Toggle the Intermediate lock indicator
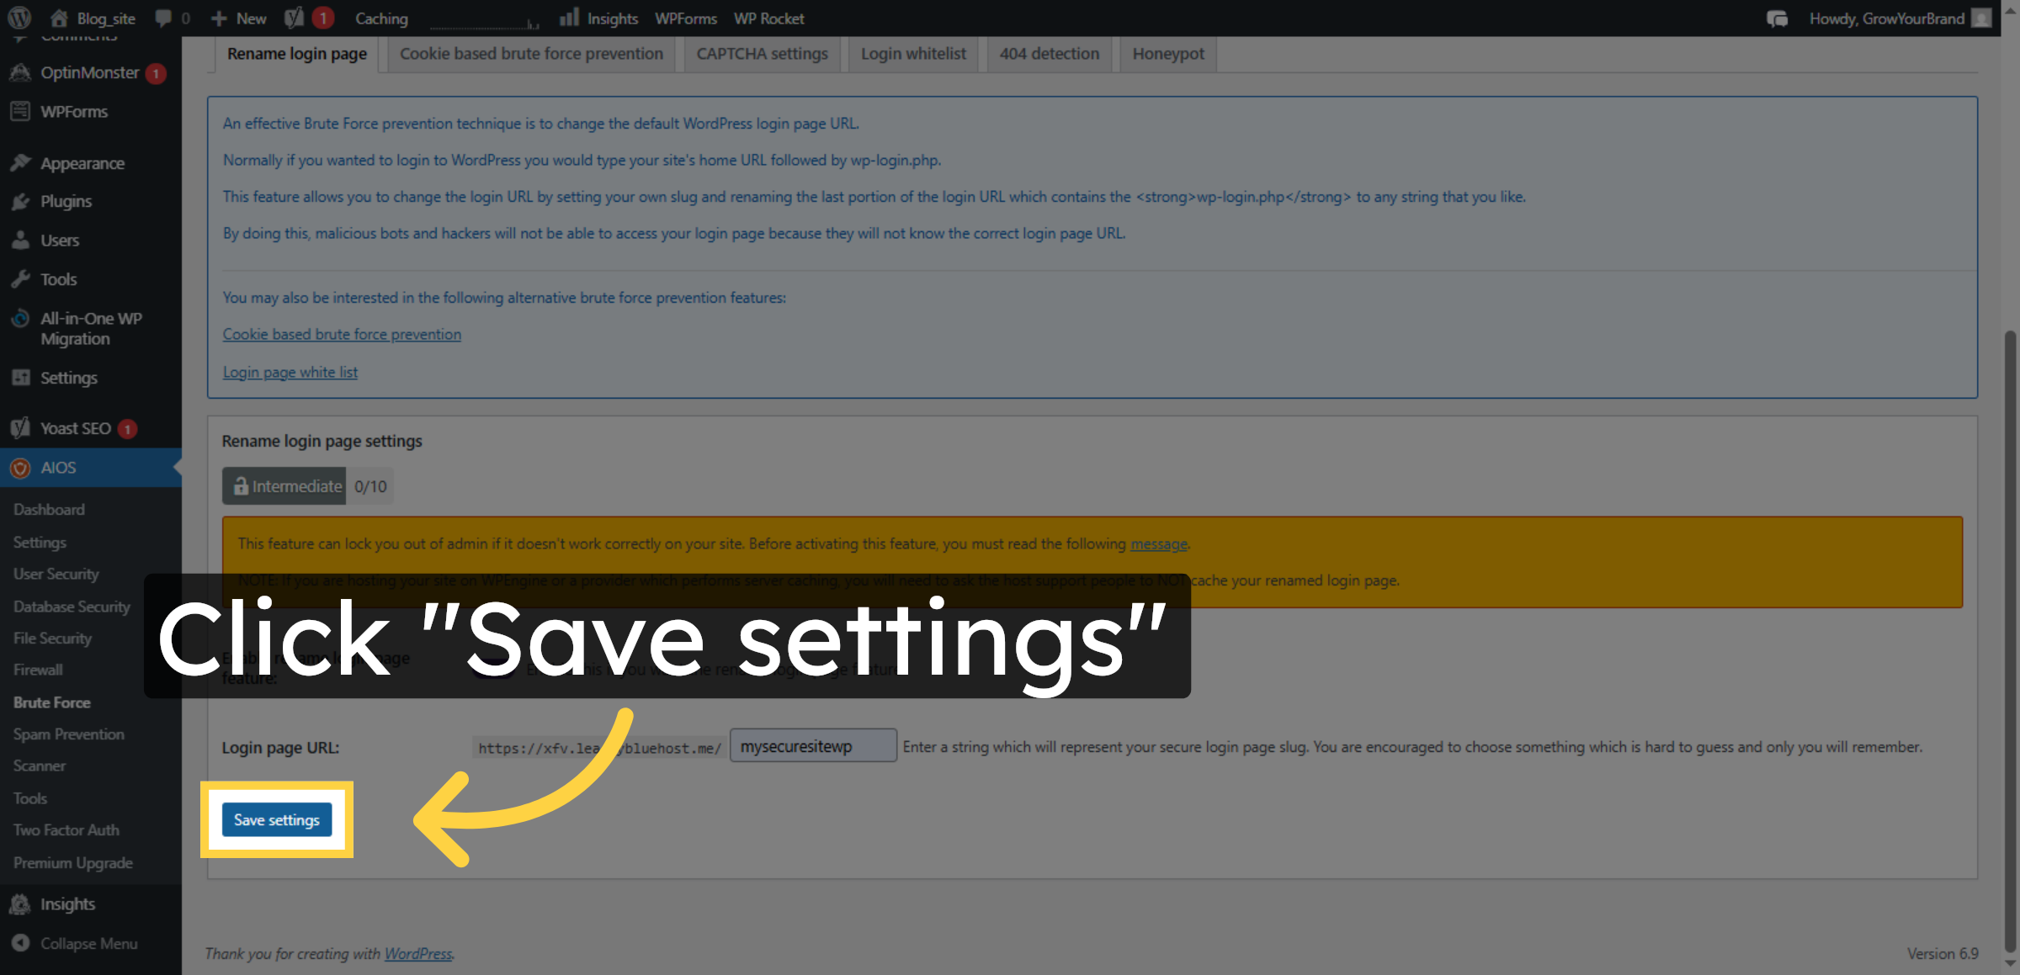Image resolution: width=2020 pixels, height=975 pixels. point(284,485)
